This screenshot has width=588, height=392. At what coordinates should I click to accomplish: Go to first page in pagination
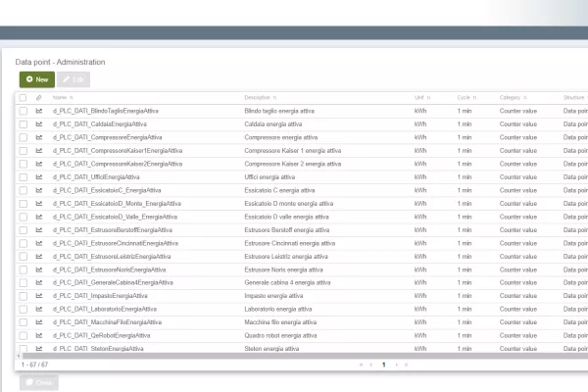tap(361, 365)
